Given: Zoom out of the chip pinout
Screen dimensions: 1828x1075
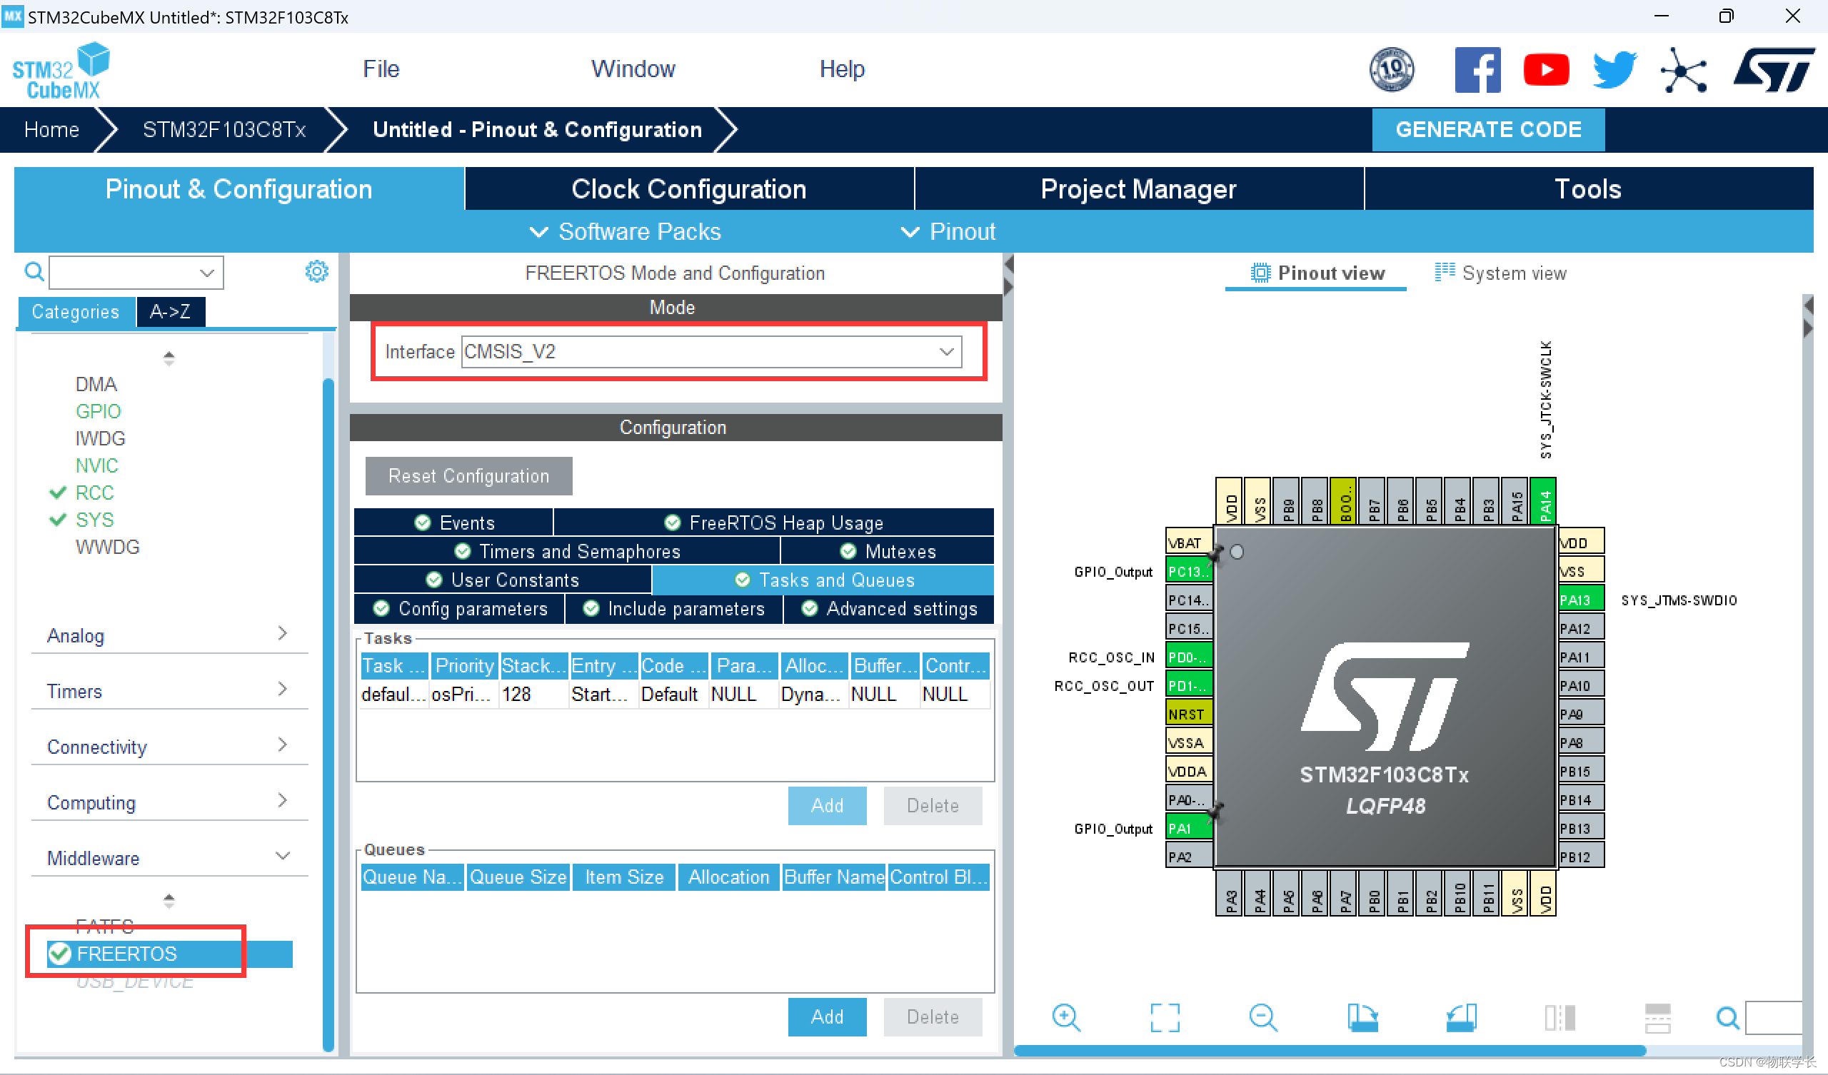Looking at the screenshot, I should point(1263,1017).
